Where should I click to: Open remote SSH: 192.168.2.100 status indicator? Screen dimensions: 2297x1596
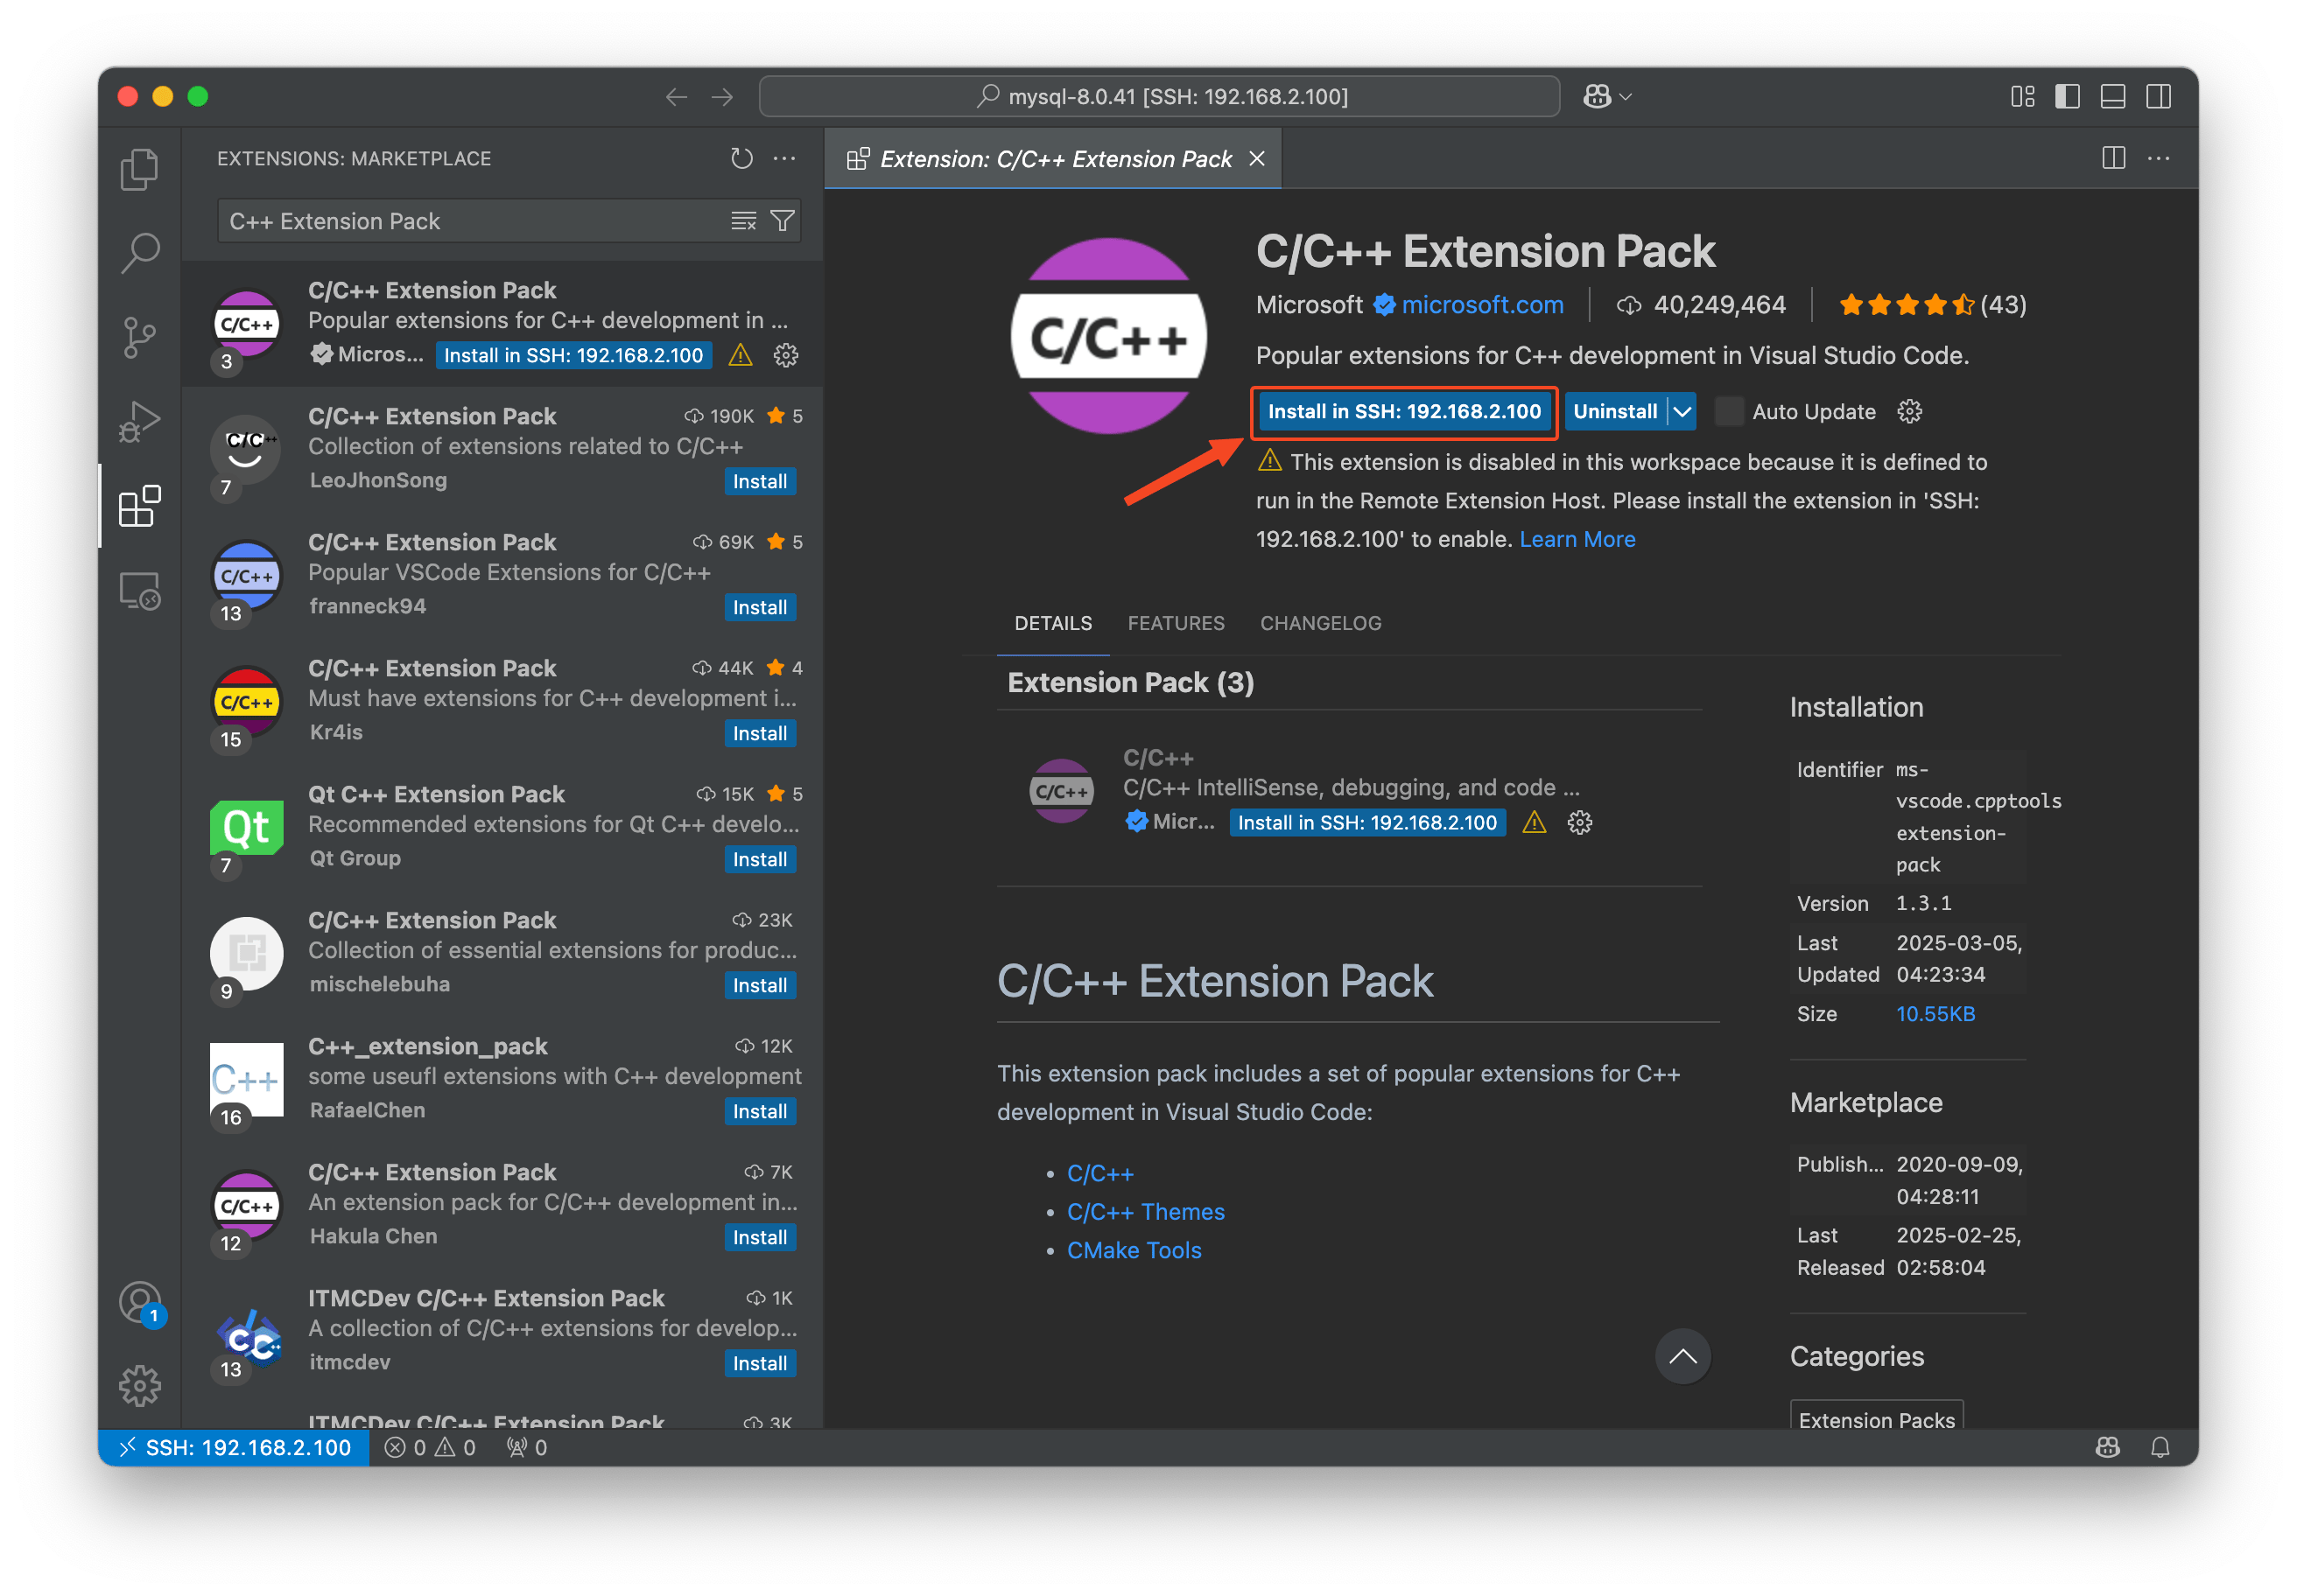(x=234, y=1447)
